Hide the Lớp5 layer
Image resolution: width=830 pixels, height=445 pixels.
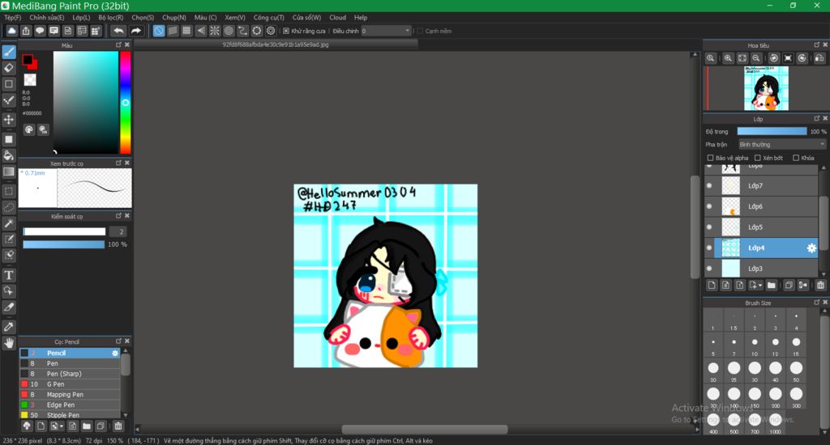709,227
